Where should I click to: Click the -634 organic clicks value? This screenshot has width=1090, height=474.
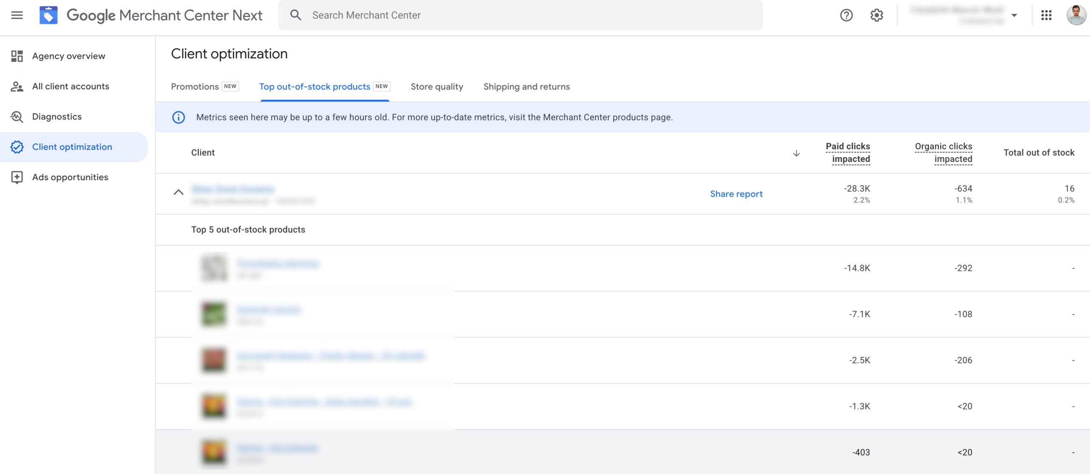point(963,188)
